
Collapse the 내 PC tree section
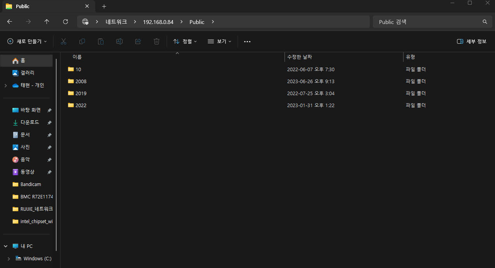tap(5, 246)
